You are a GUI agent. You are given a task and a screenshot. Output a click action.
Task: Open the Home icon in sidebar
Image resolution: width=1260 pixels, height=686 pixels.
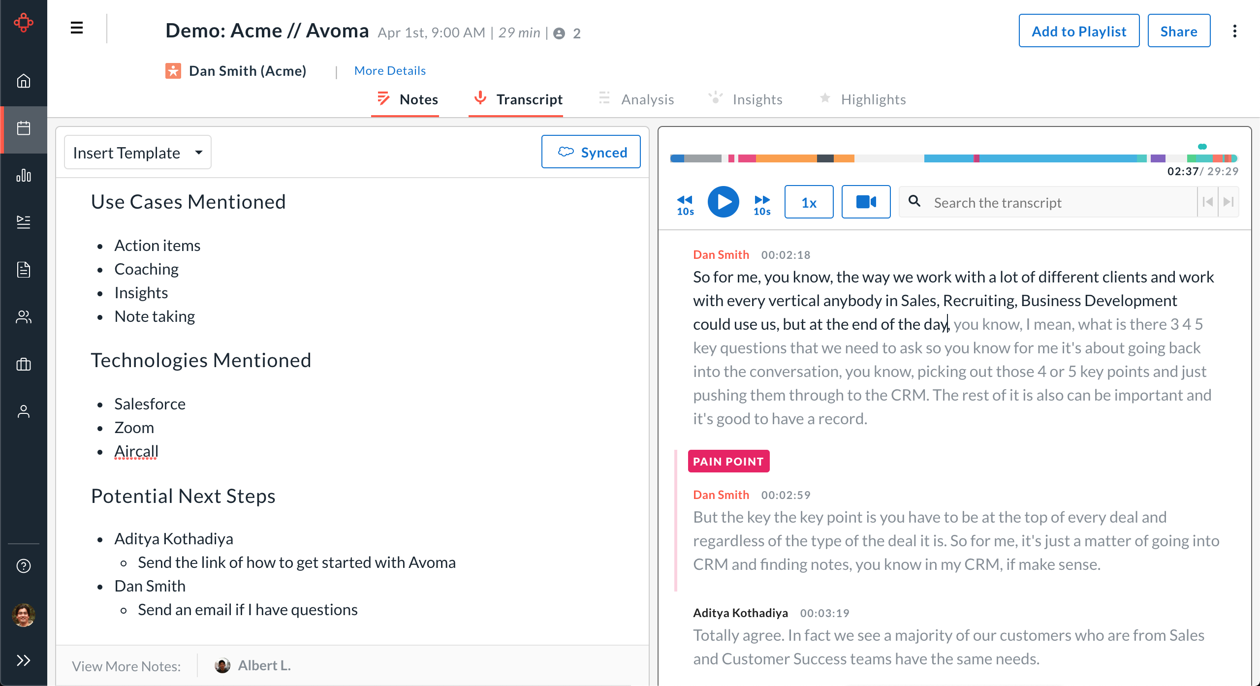click(x=23, y=82)
